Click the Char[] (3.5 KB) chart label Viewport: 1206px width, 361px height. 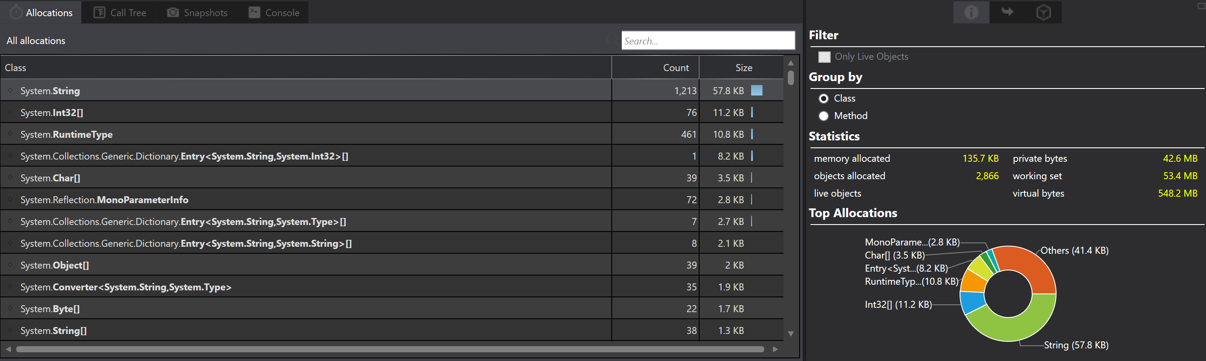(x=894, y=255)
